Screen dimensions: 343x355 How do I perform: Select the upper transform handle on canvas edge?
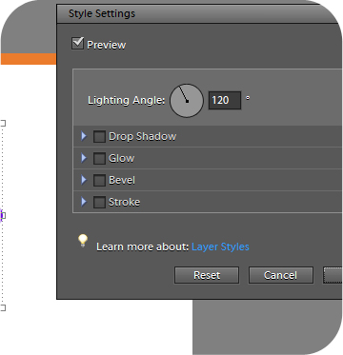pyautogui.click(x=3, y=123)
